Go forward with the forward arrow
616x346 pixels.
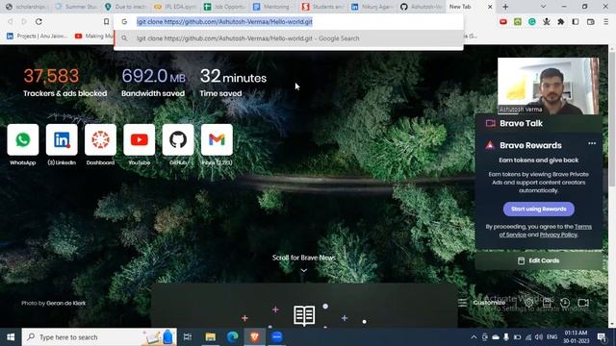[x=24, y=21]
